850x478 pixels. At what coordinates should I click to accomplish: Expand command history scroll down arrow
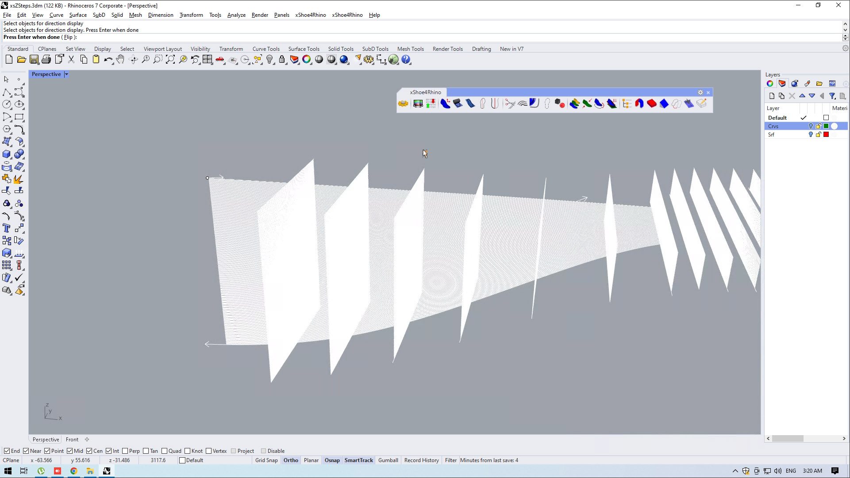(x=845, y=30)
